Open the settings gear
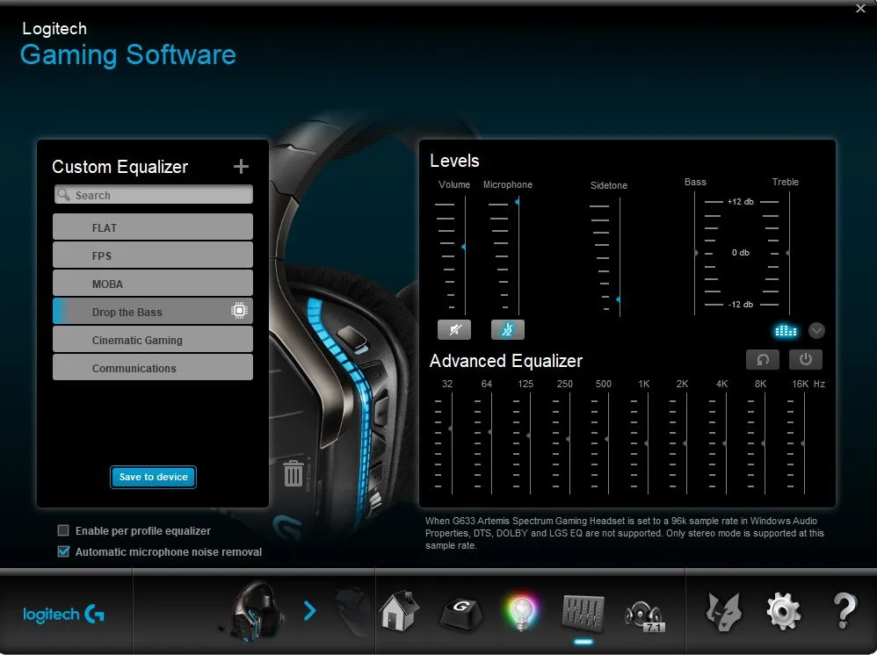 tap(783, 611)
